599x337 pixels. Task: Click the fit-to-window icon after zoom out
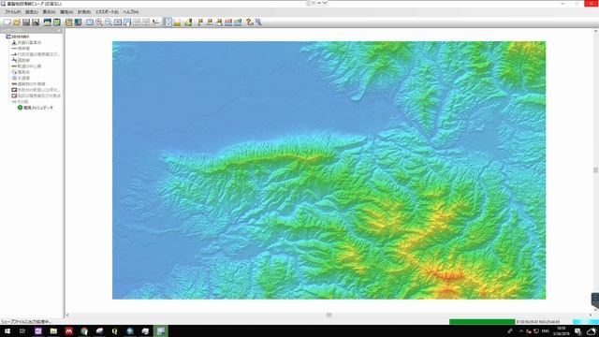pyautogui.click(x=118, y=22)
